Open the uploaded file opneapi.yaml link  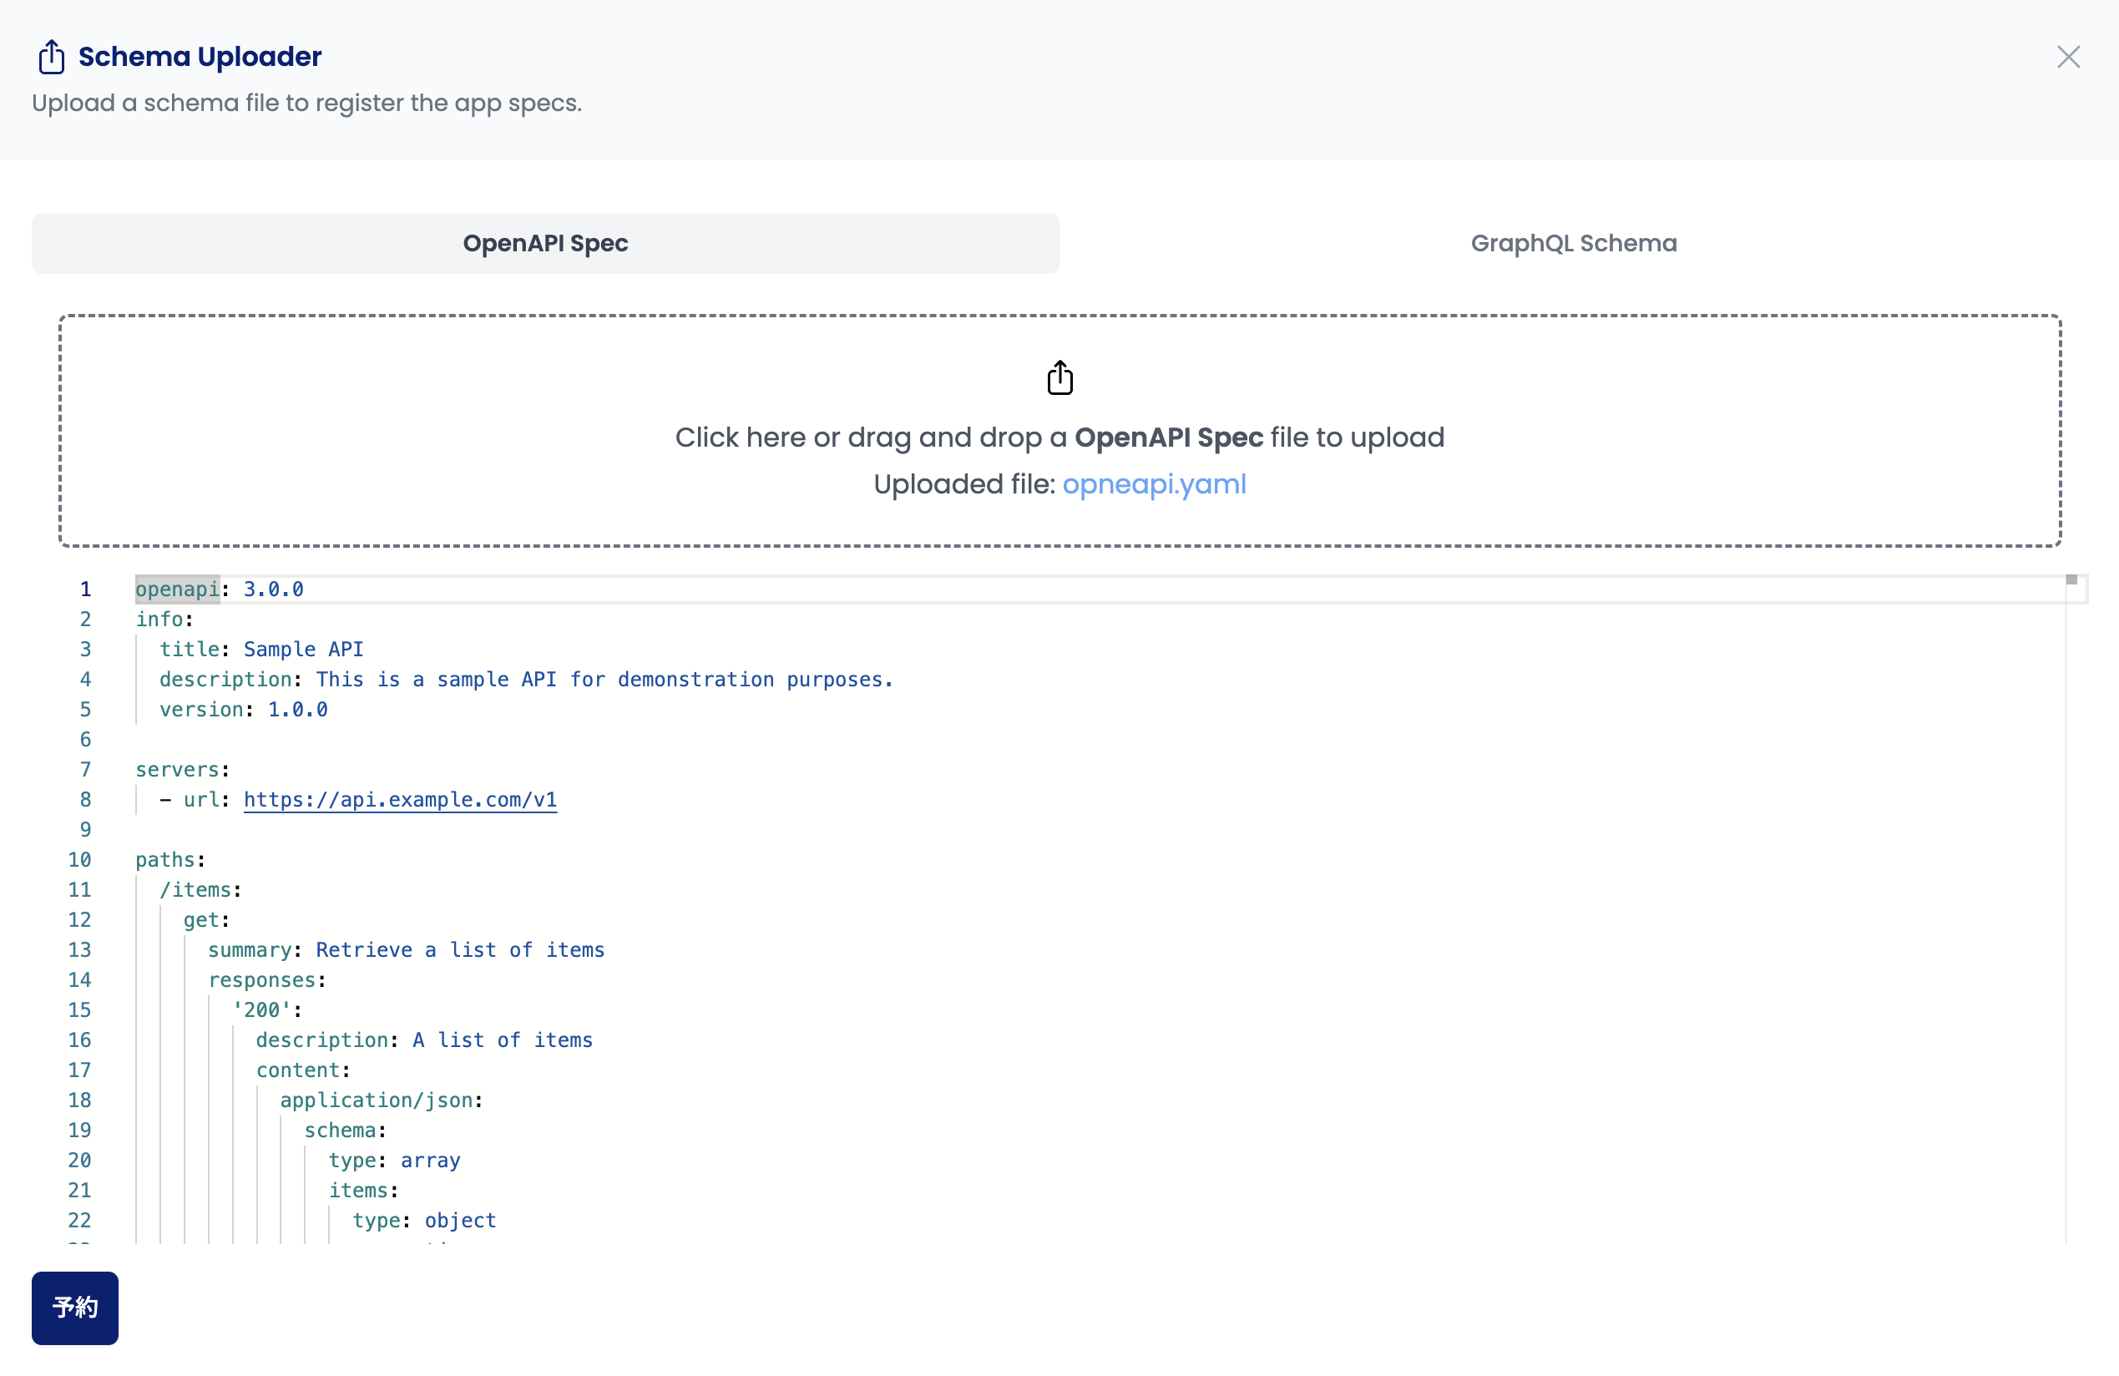1154,483
